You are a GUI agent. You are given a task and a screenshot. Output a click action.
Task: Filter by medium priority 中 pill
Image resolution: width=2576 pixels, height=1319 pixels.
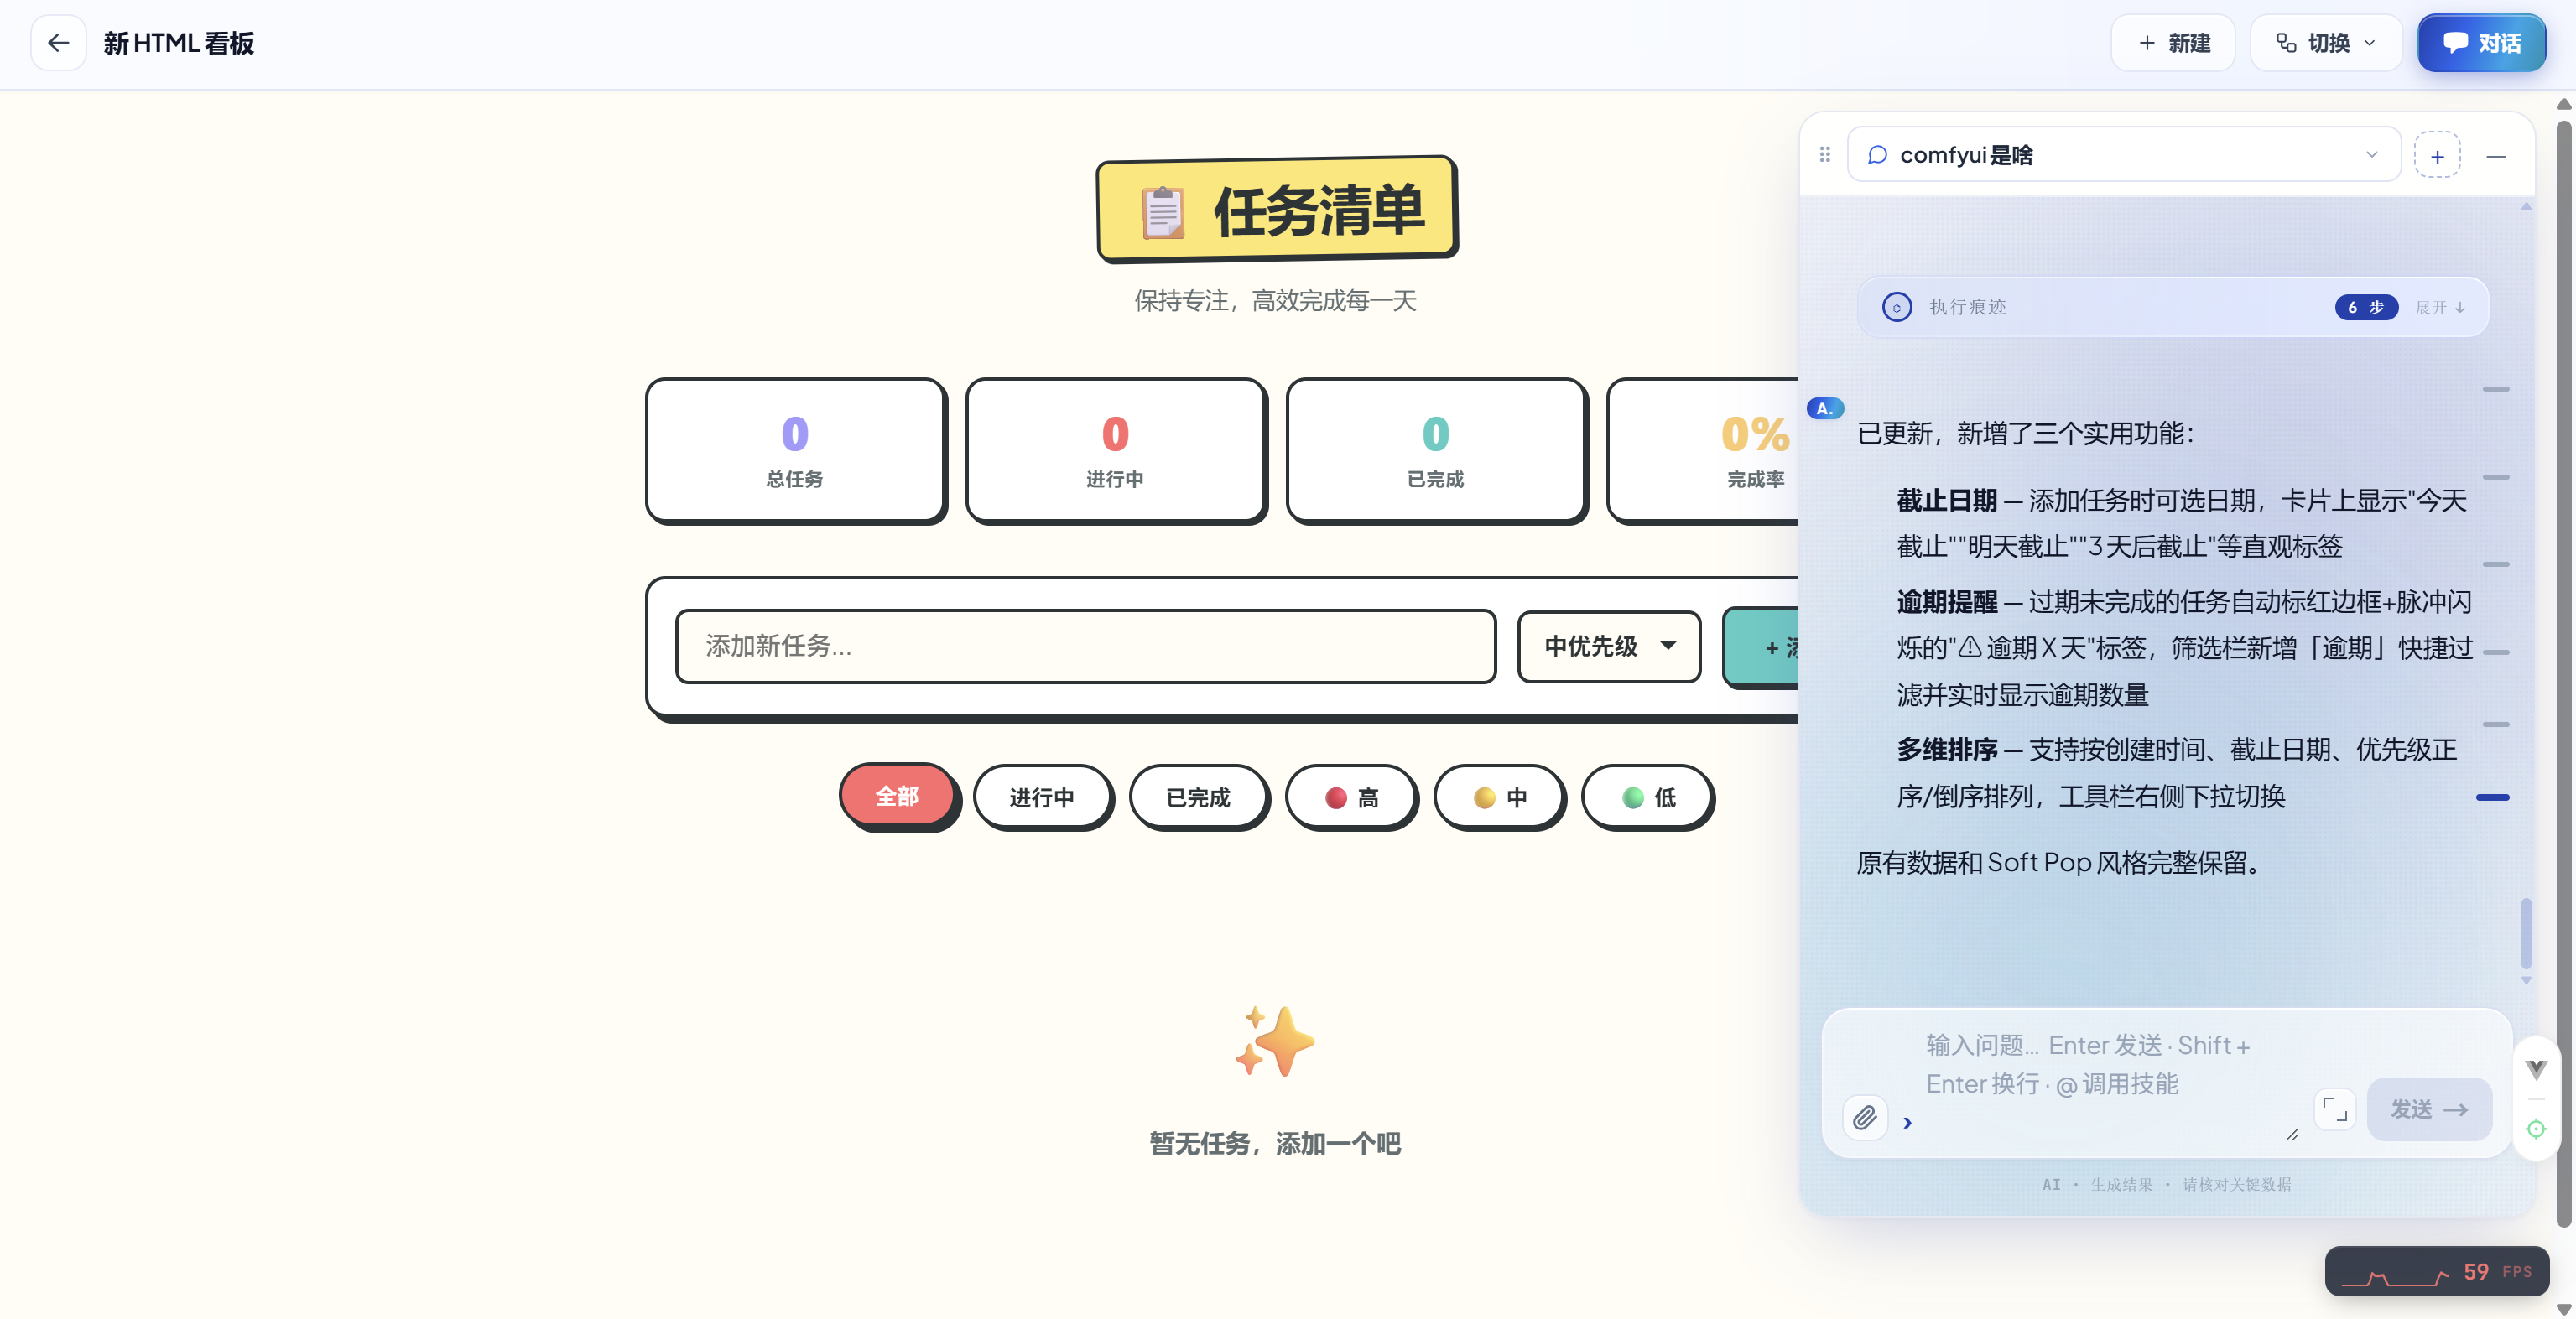[x=1499, y=797]
